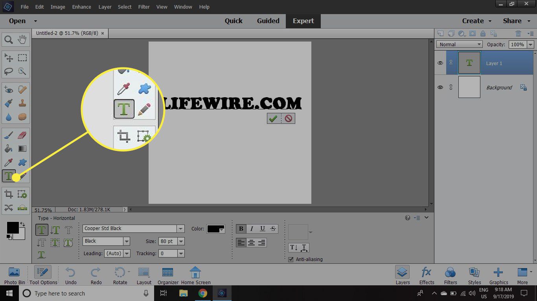
Task: Select the Lasso tool
Action: [9, 71]
